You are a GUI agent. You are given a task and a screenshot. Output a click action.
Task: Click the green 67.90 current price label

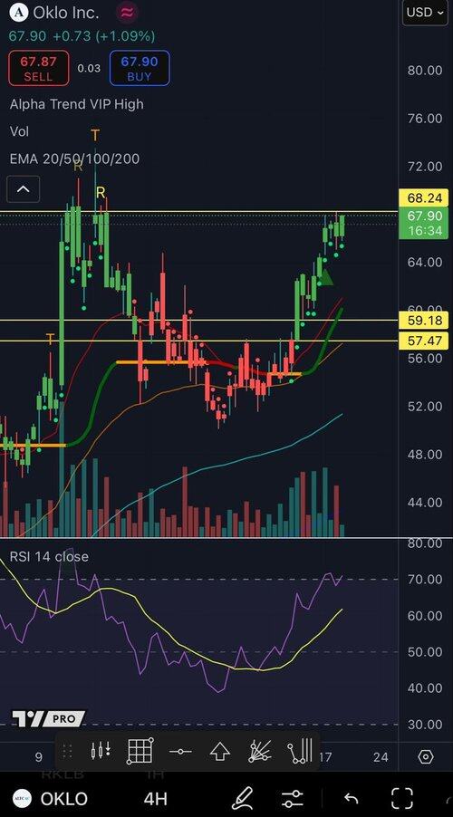(x=423, y=223)
